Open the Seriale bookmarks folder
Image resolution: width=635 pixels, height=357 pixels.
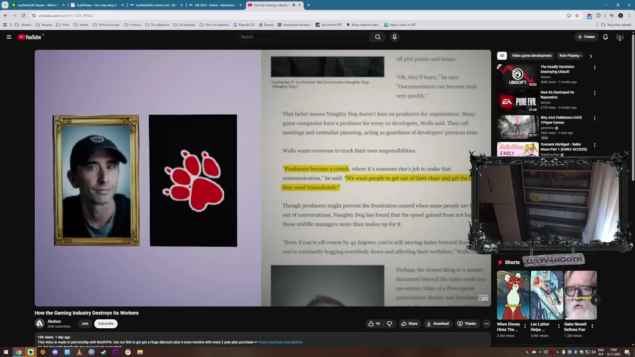coord(81,24)
